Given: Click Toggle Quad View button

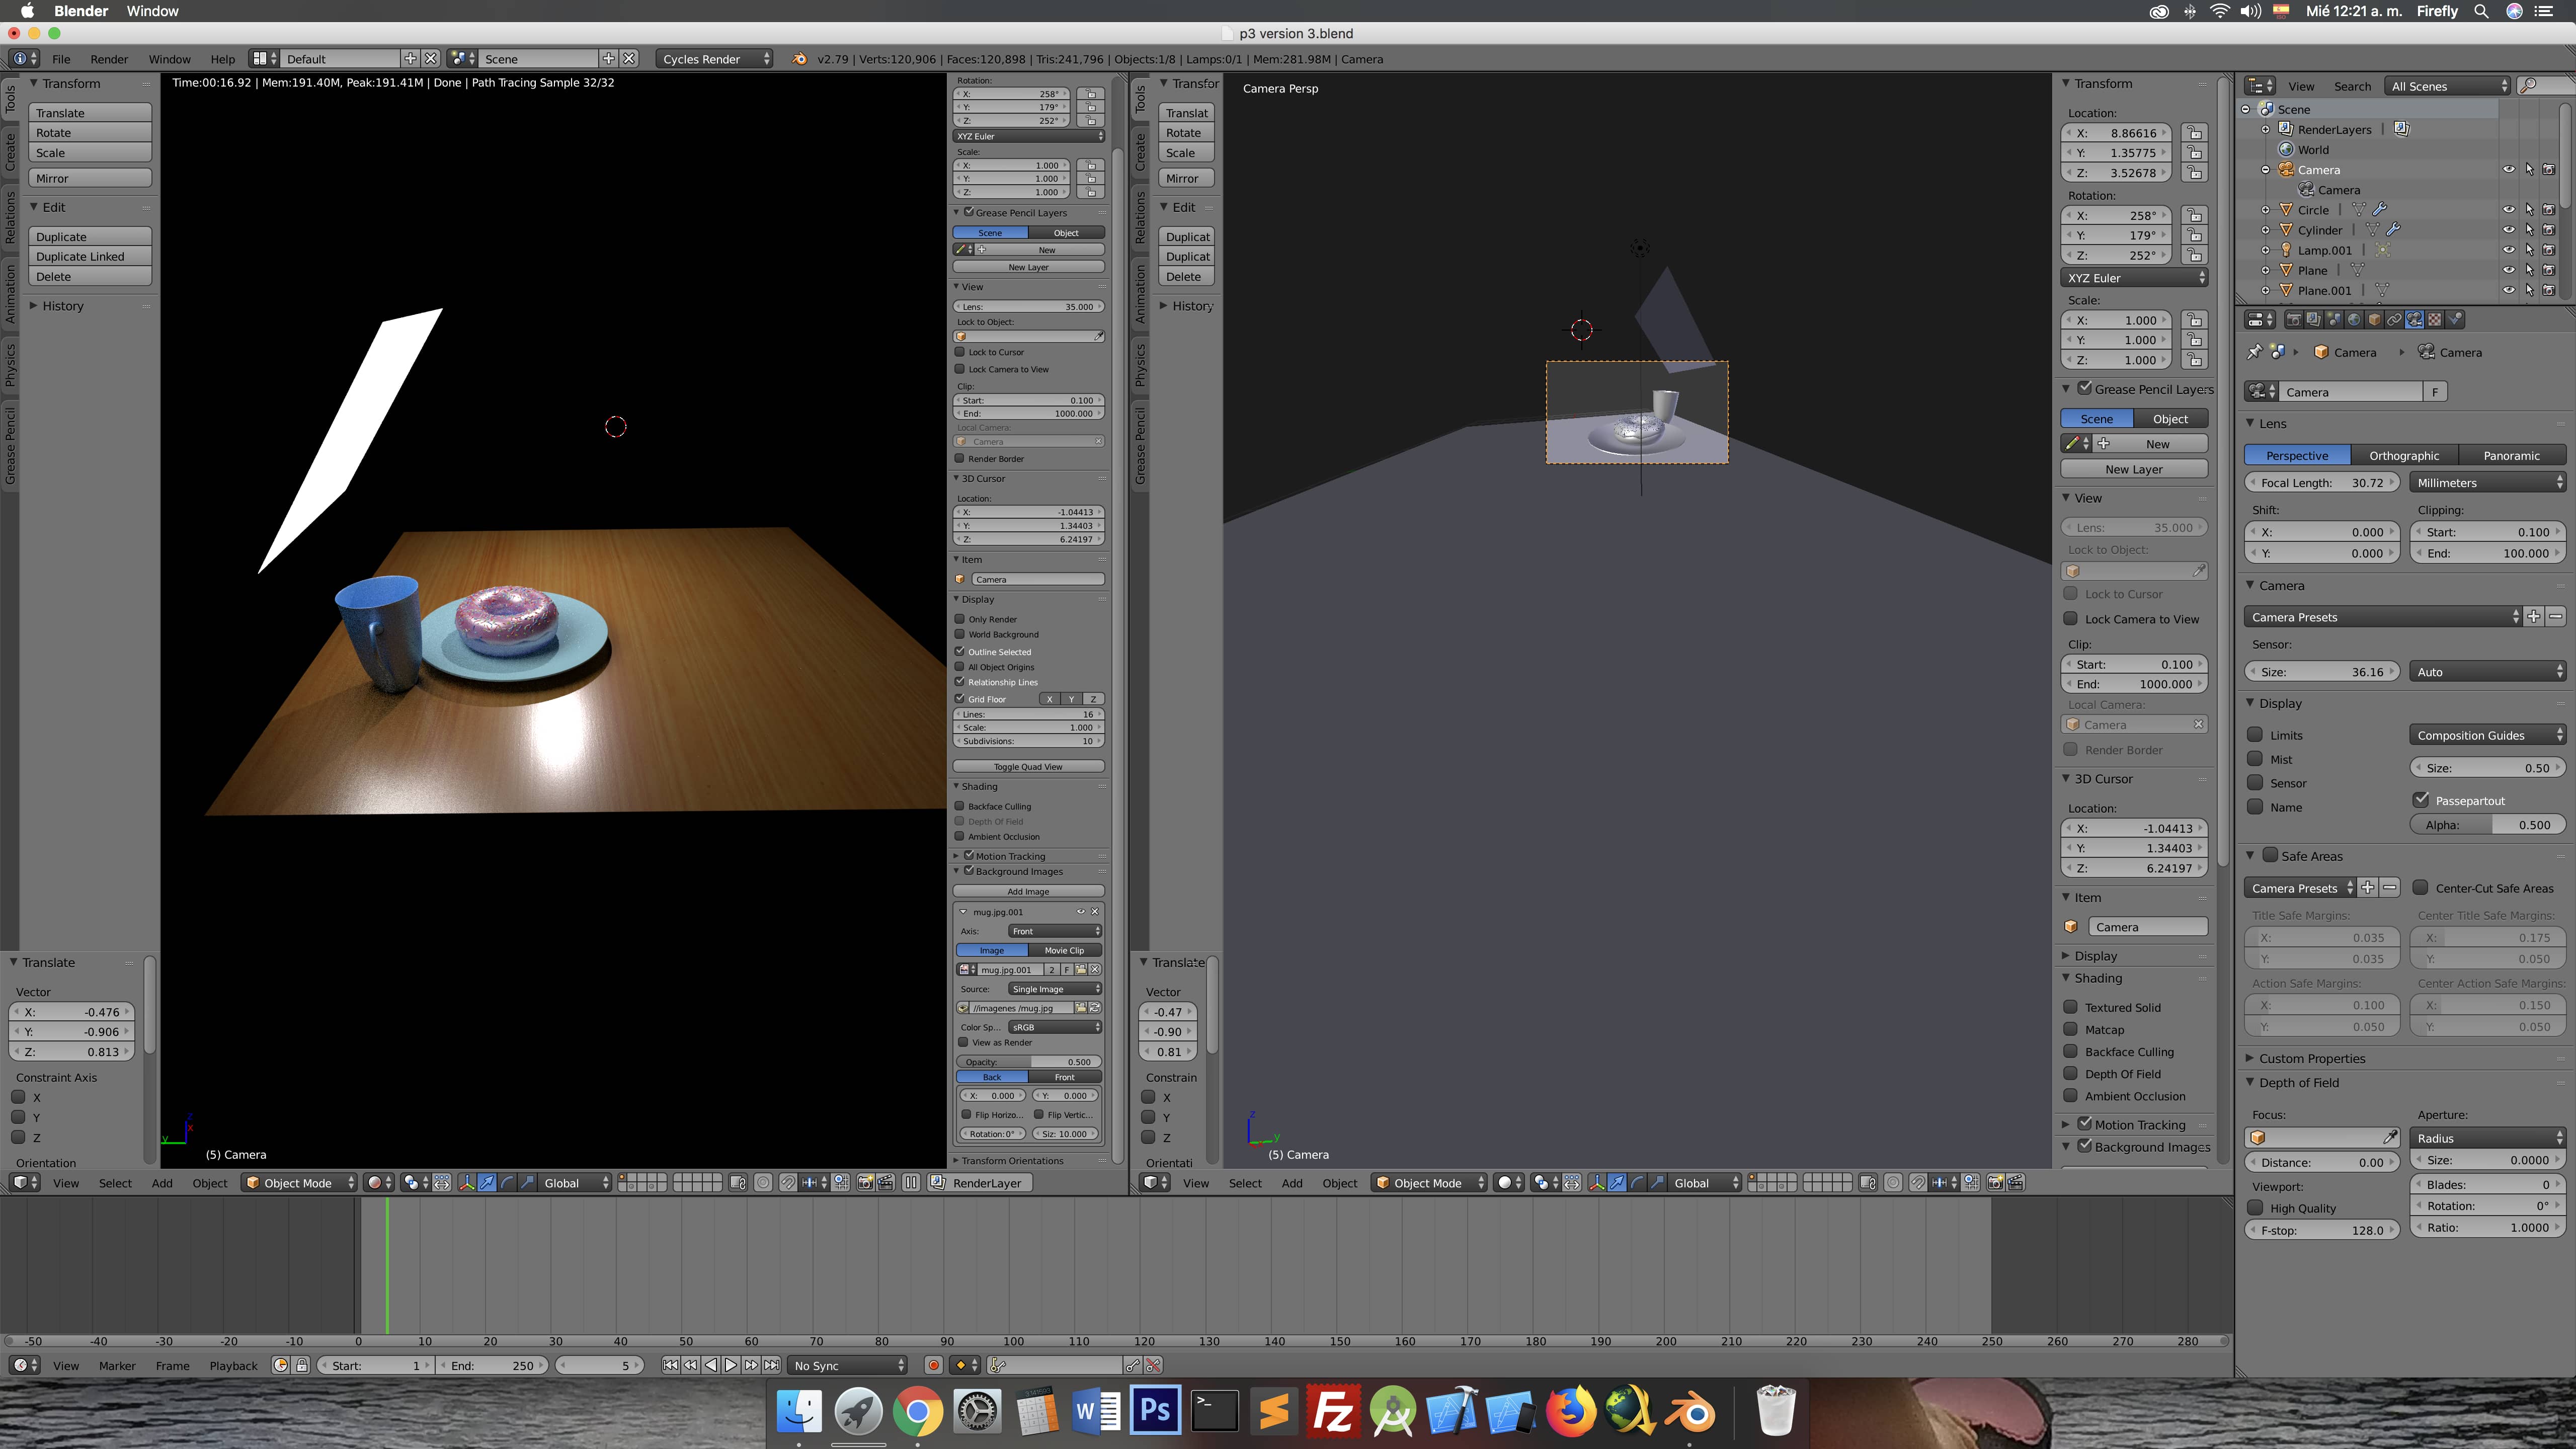Looking at the screenshot, I should click(x=1028, y=767).
